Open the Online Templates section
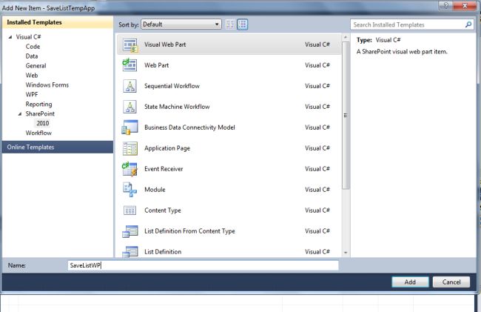 pos(58,147)
